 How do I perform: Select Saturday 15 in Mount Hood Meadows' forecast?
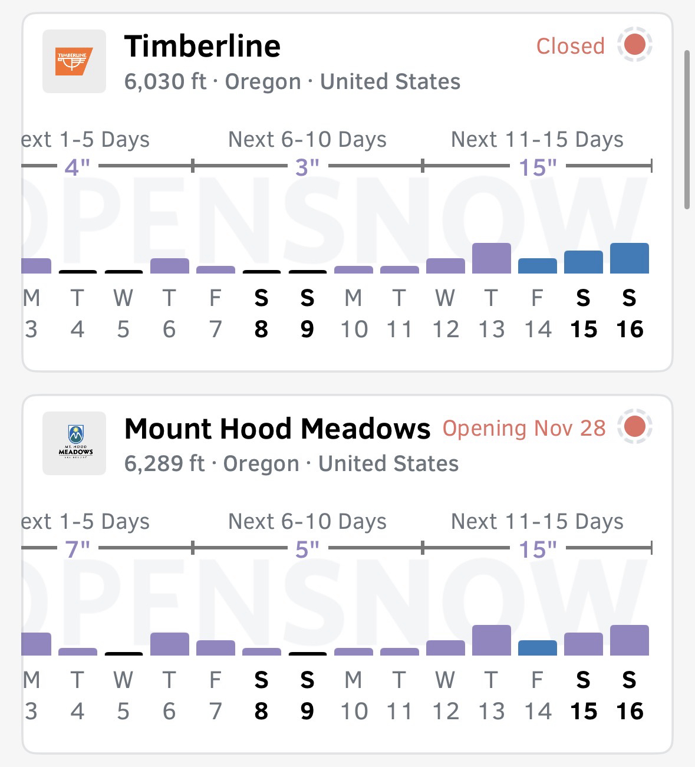(x=583, y=695)
